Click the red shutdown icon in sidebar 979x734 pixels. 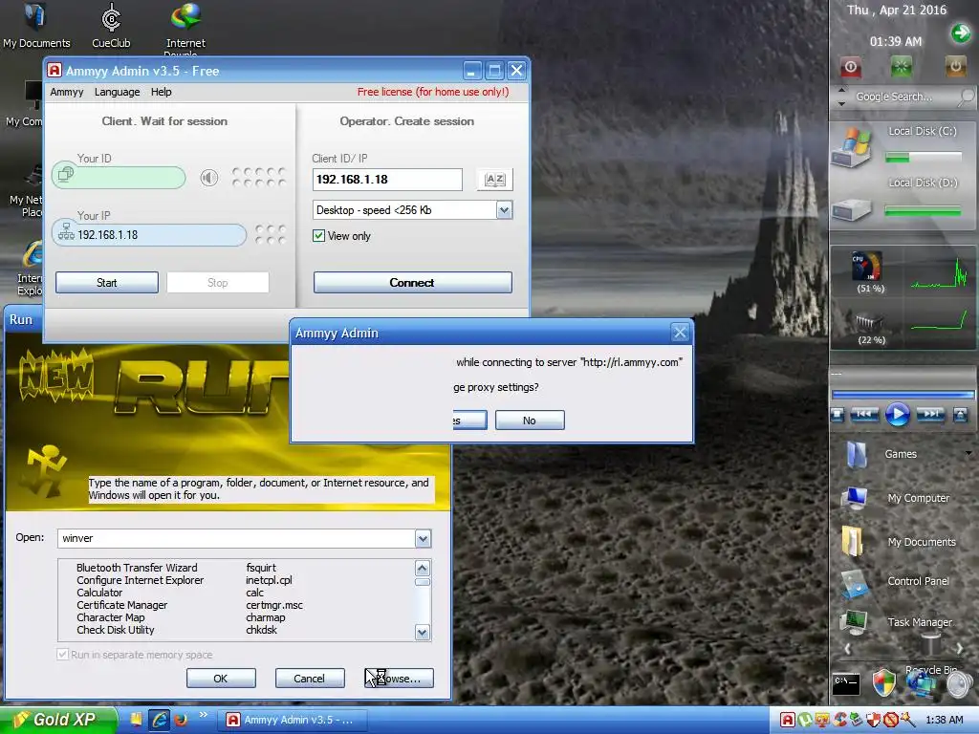[x=850, y=66]
